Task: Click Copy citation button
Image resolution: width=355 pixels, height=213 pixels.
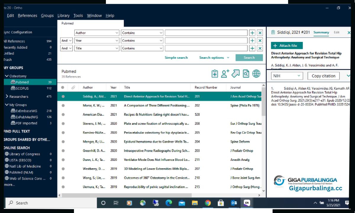Action: [324, 76]
